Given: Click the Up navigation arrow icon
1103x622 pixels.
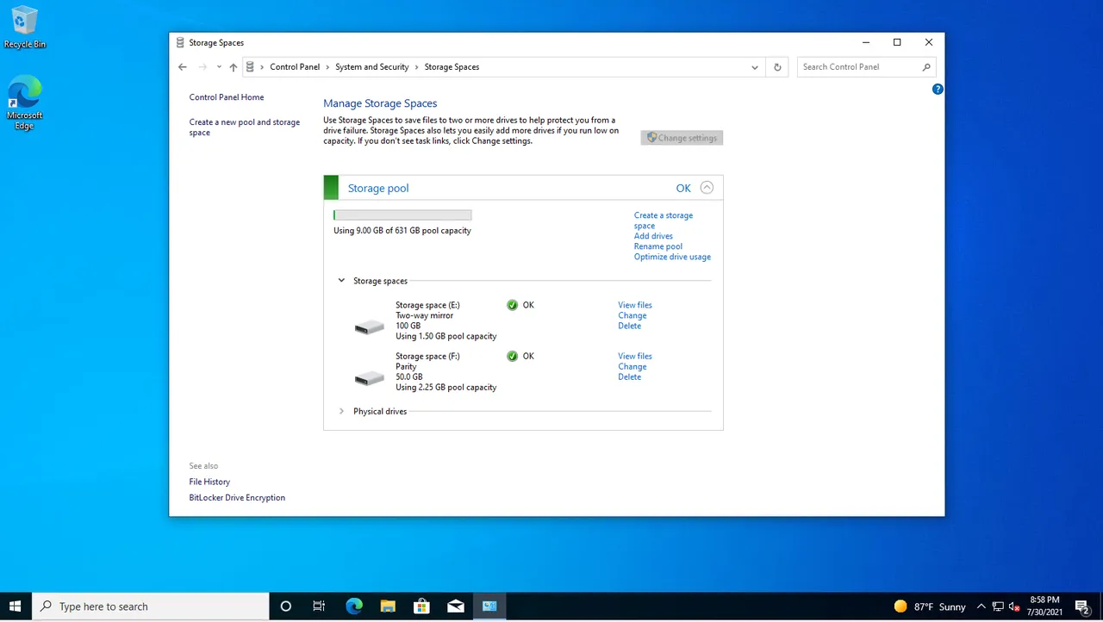Looking at the screenshot, I should [x=233, y=66].
